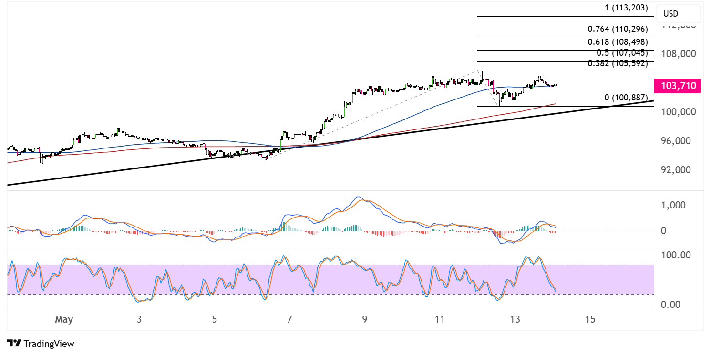Image resolution: width=711 pixels, height=356 pixels.
Task: Click the 3 date marker on time axis
Action: pyautogui.click(x=139, y=319)
